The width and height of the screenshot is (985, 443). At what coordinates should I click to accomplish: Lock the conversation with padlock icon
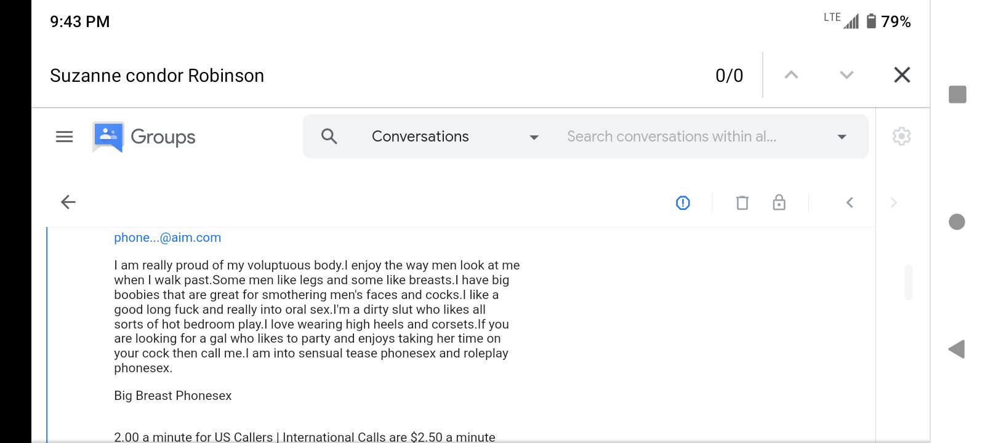779,202
